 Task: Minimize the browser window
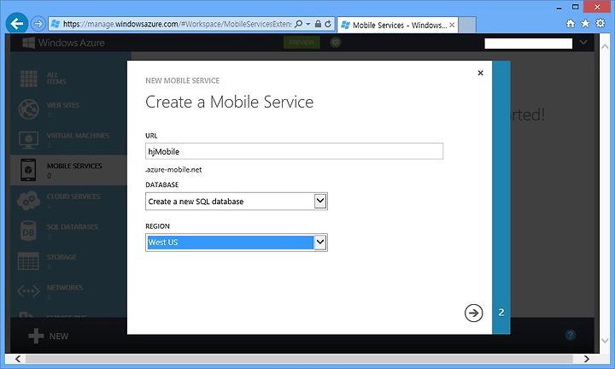[x=559, y=7]
